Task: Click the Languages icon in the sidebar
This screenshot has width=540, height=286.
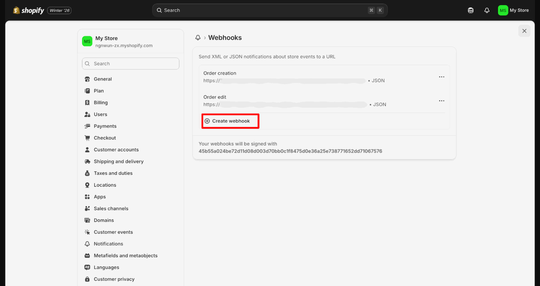Action: point(87,267)
